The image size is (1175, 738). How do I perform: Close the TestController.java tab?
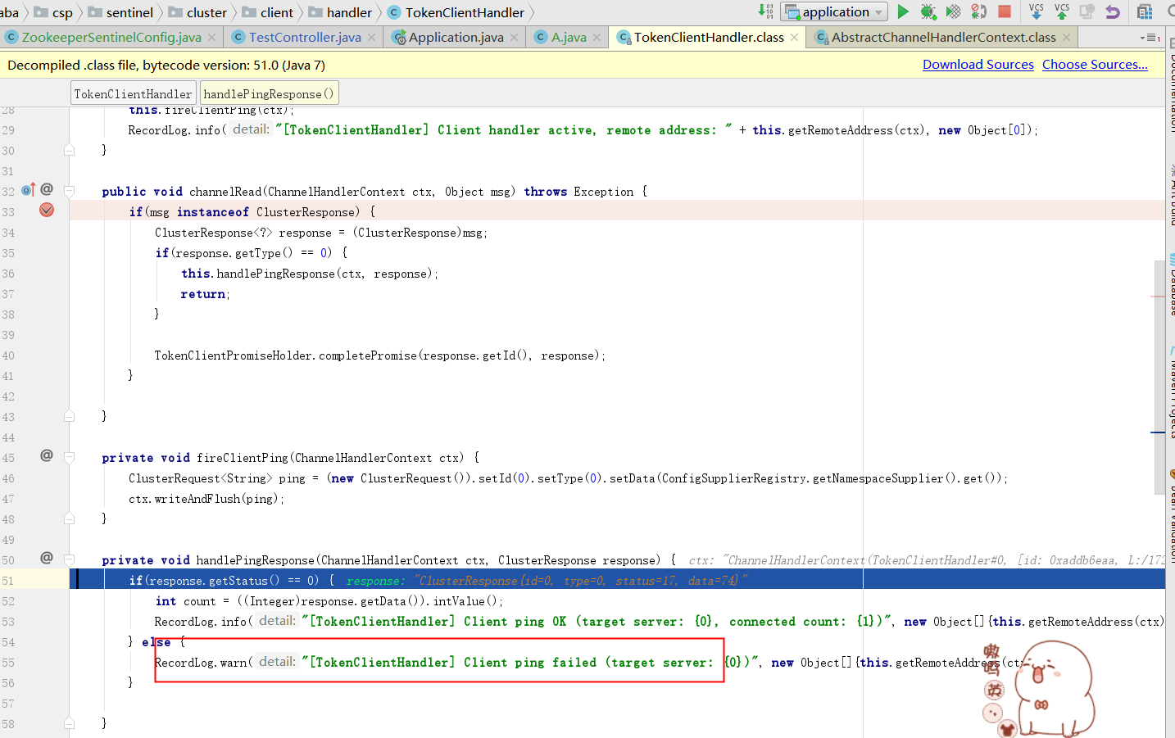pyautogui.click(x=372, y=38)
